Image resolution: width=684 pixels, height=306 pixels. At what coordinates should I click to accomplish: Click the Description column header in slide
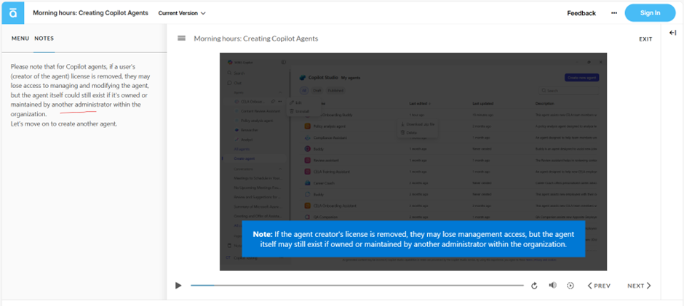click(545, 104)
